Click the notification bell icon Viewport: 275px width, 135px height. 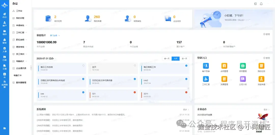click(x=261, y=4)
